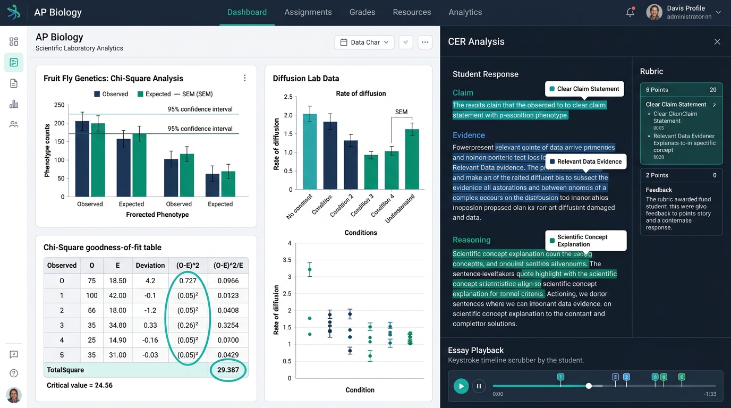Pause the essay playback

(x=479, y=386)
